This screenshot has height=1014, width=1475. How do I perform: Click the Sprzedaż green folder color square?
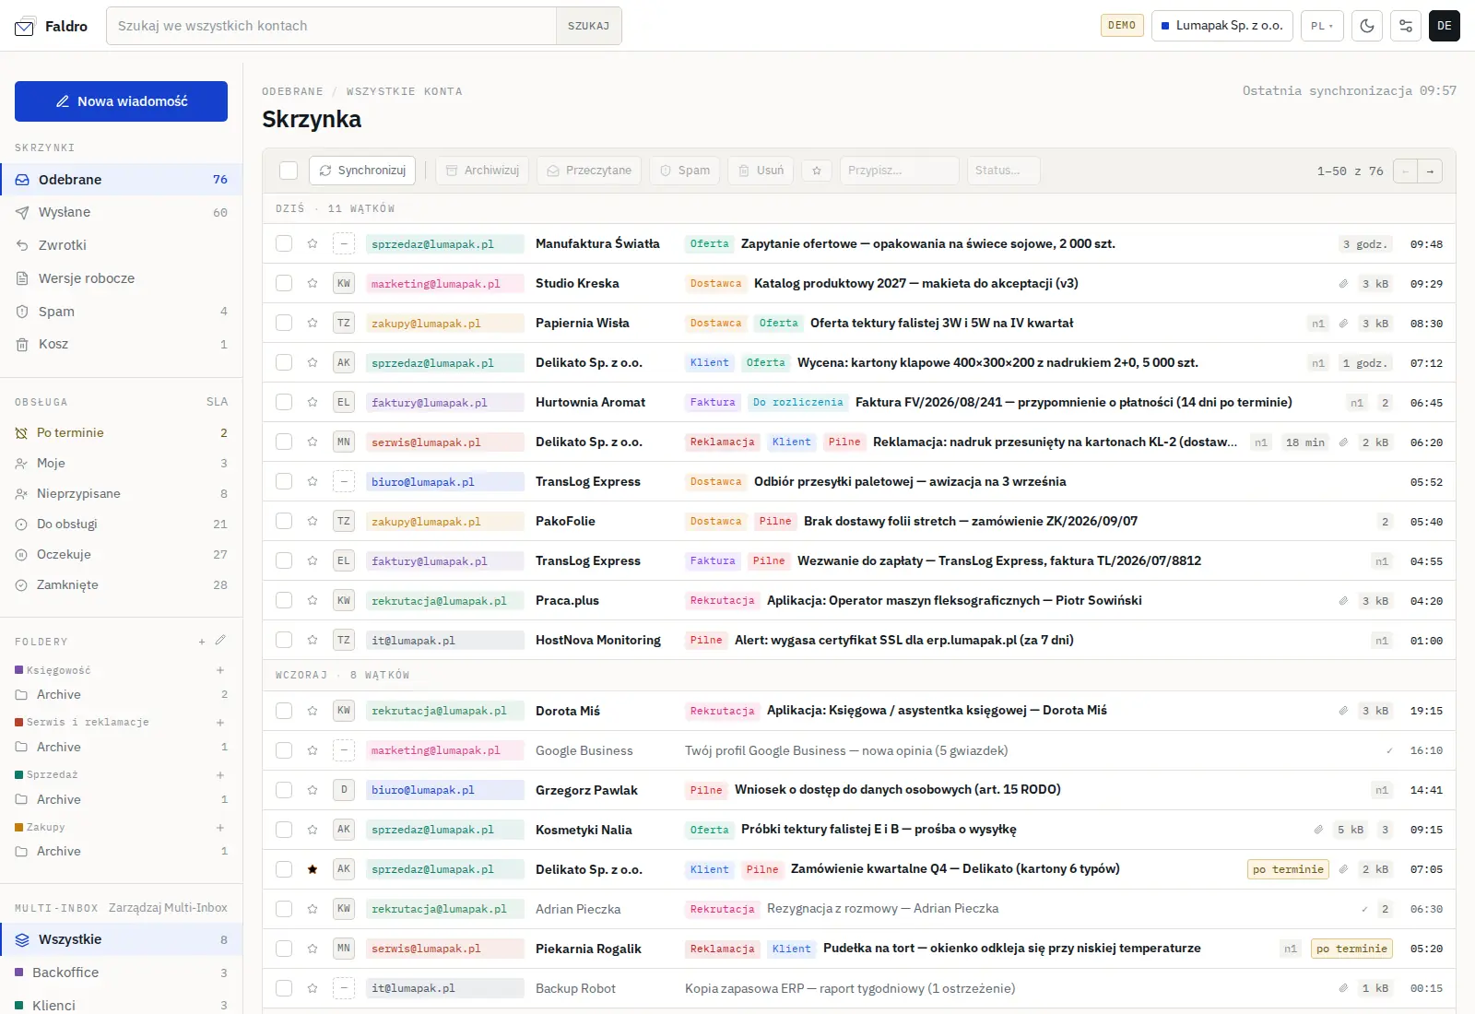tap(19, 775)
